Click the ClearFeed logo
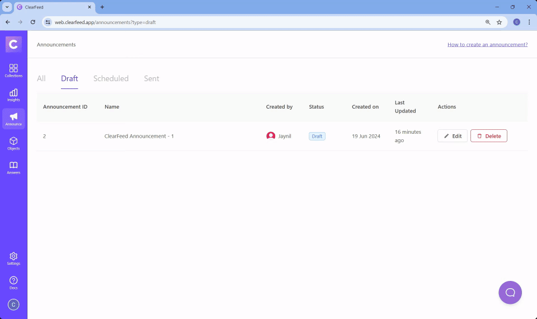 coord(13,44)
